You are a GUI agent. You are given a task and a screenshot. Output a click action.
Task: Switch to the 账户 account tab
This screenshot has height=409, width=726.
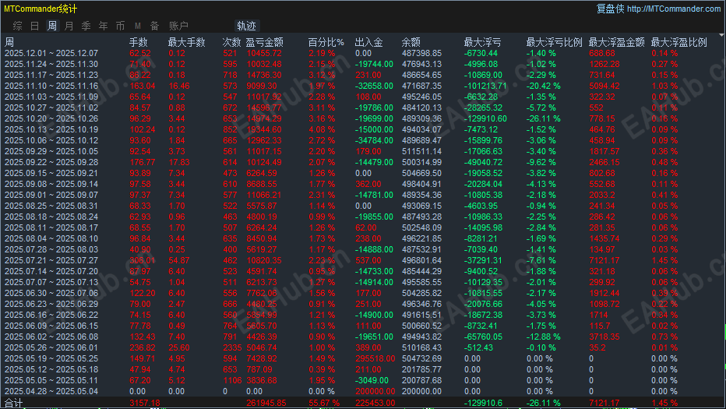[178, 26]
